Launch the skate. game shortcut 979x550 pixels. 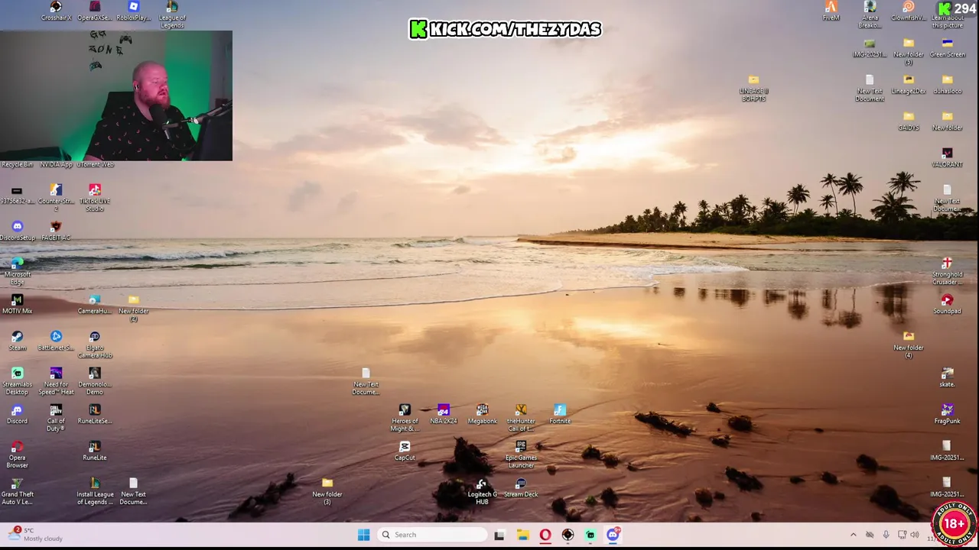coord(948,377)
